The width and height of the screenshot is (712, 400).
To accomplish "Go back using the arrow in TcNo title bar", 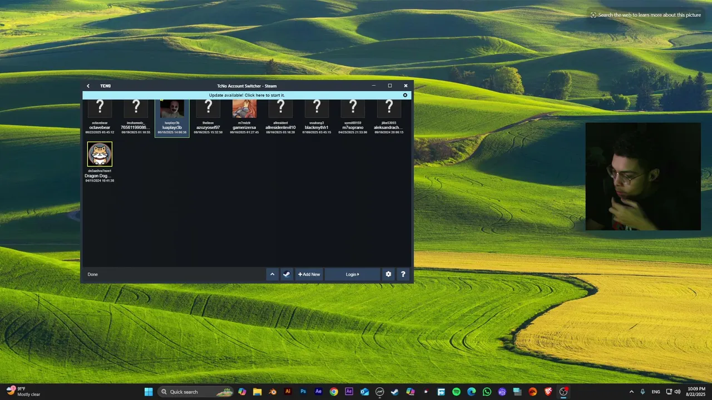I will click(x=88, y=86).
